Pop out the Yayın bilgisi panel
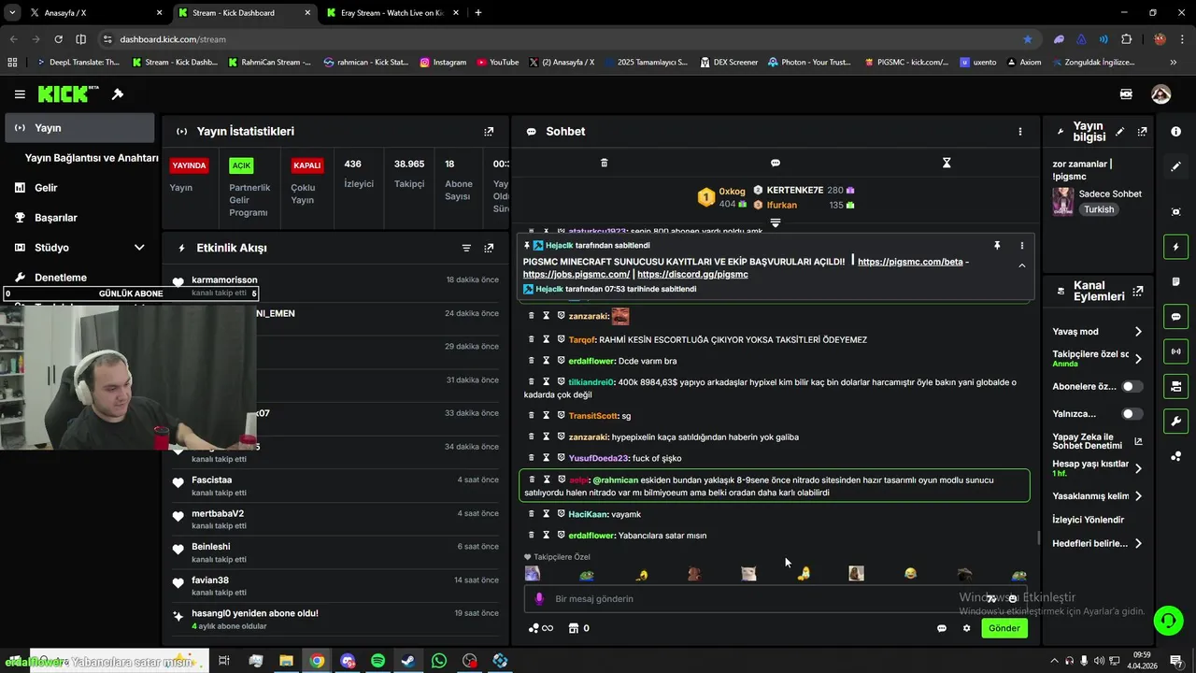Screen dimensions: 1196x673 [1142, 132]
